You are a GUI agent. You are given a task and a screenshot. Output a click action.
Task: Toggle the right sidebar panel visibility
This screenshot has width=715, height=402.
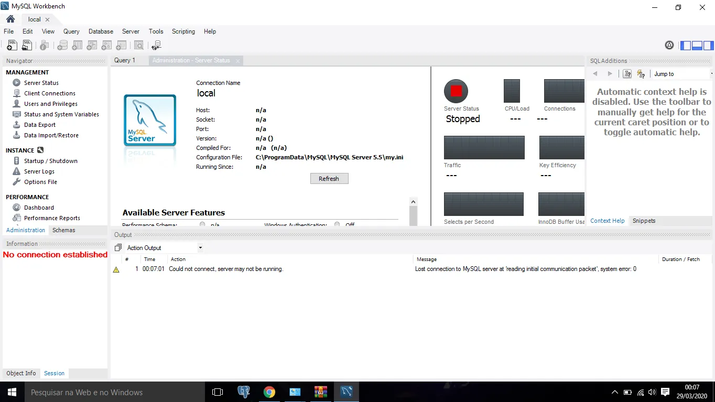pyautogui.click(x=708, y=46)
